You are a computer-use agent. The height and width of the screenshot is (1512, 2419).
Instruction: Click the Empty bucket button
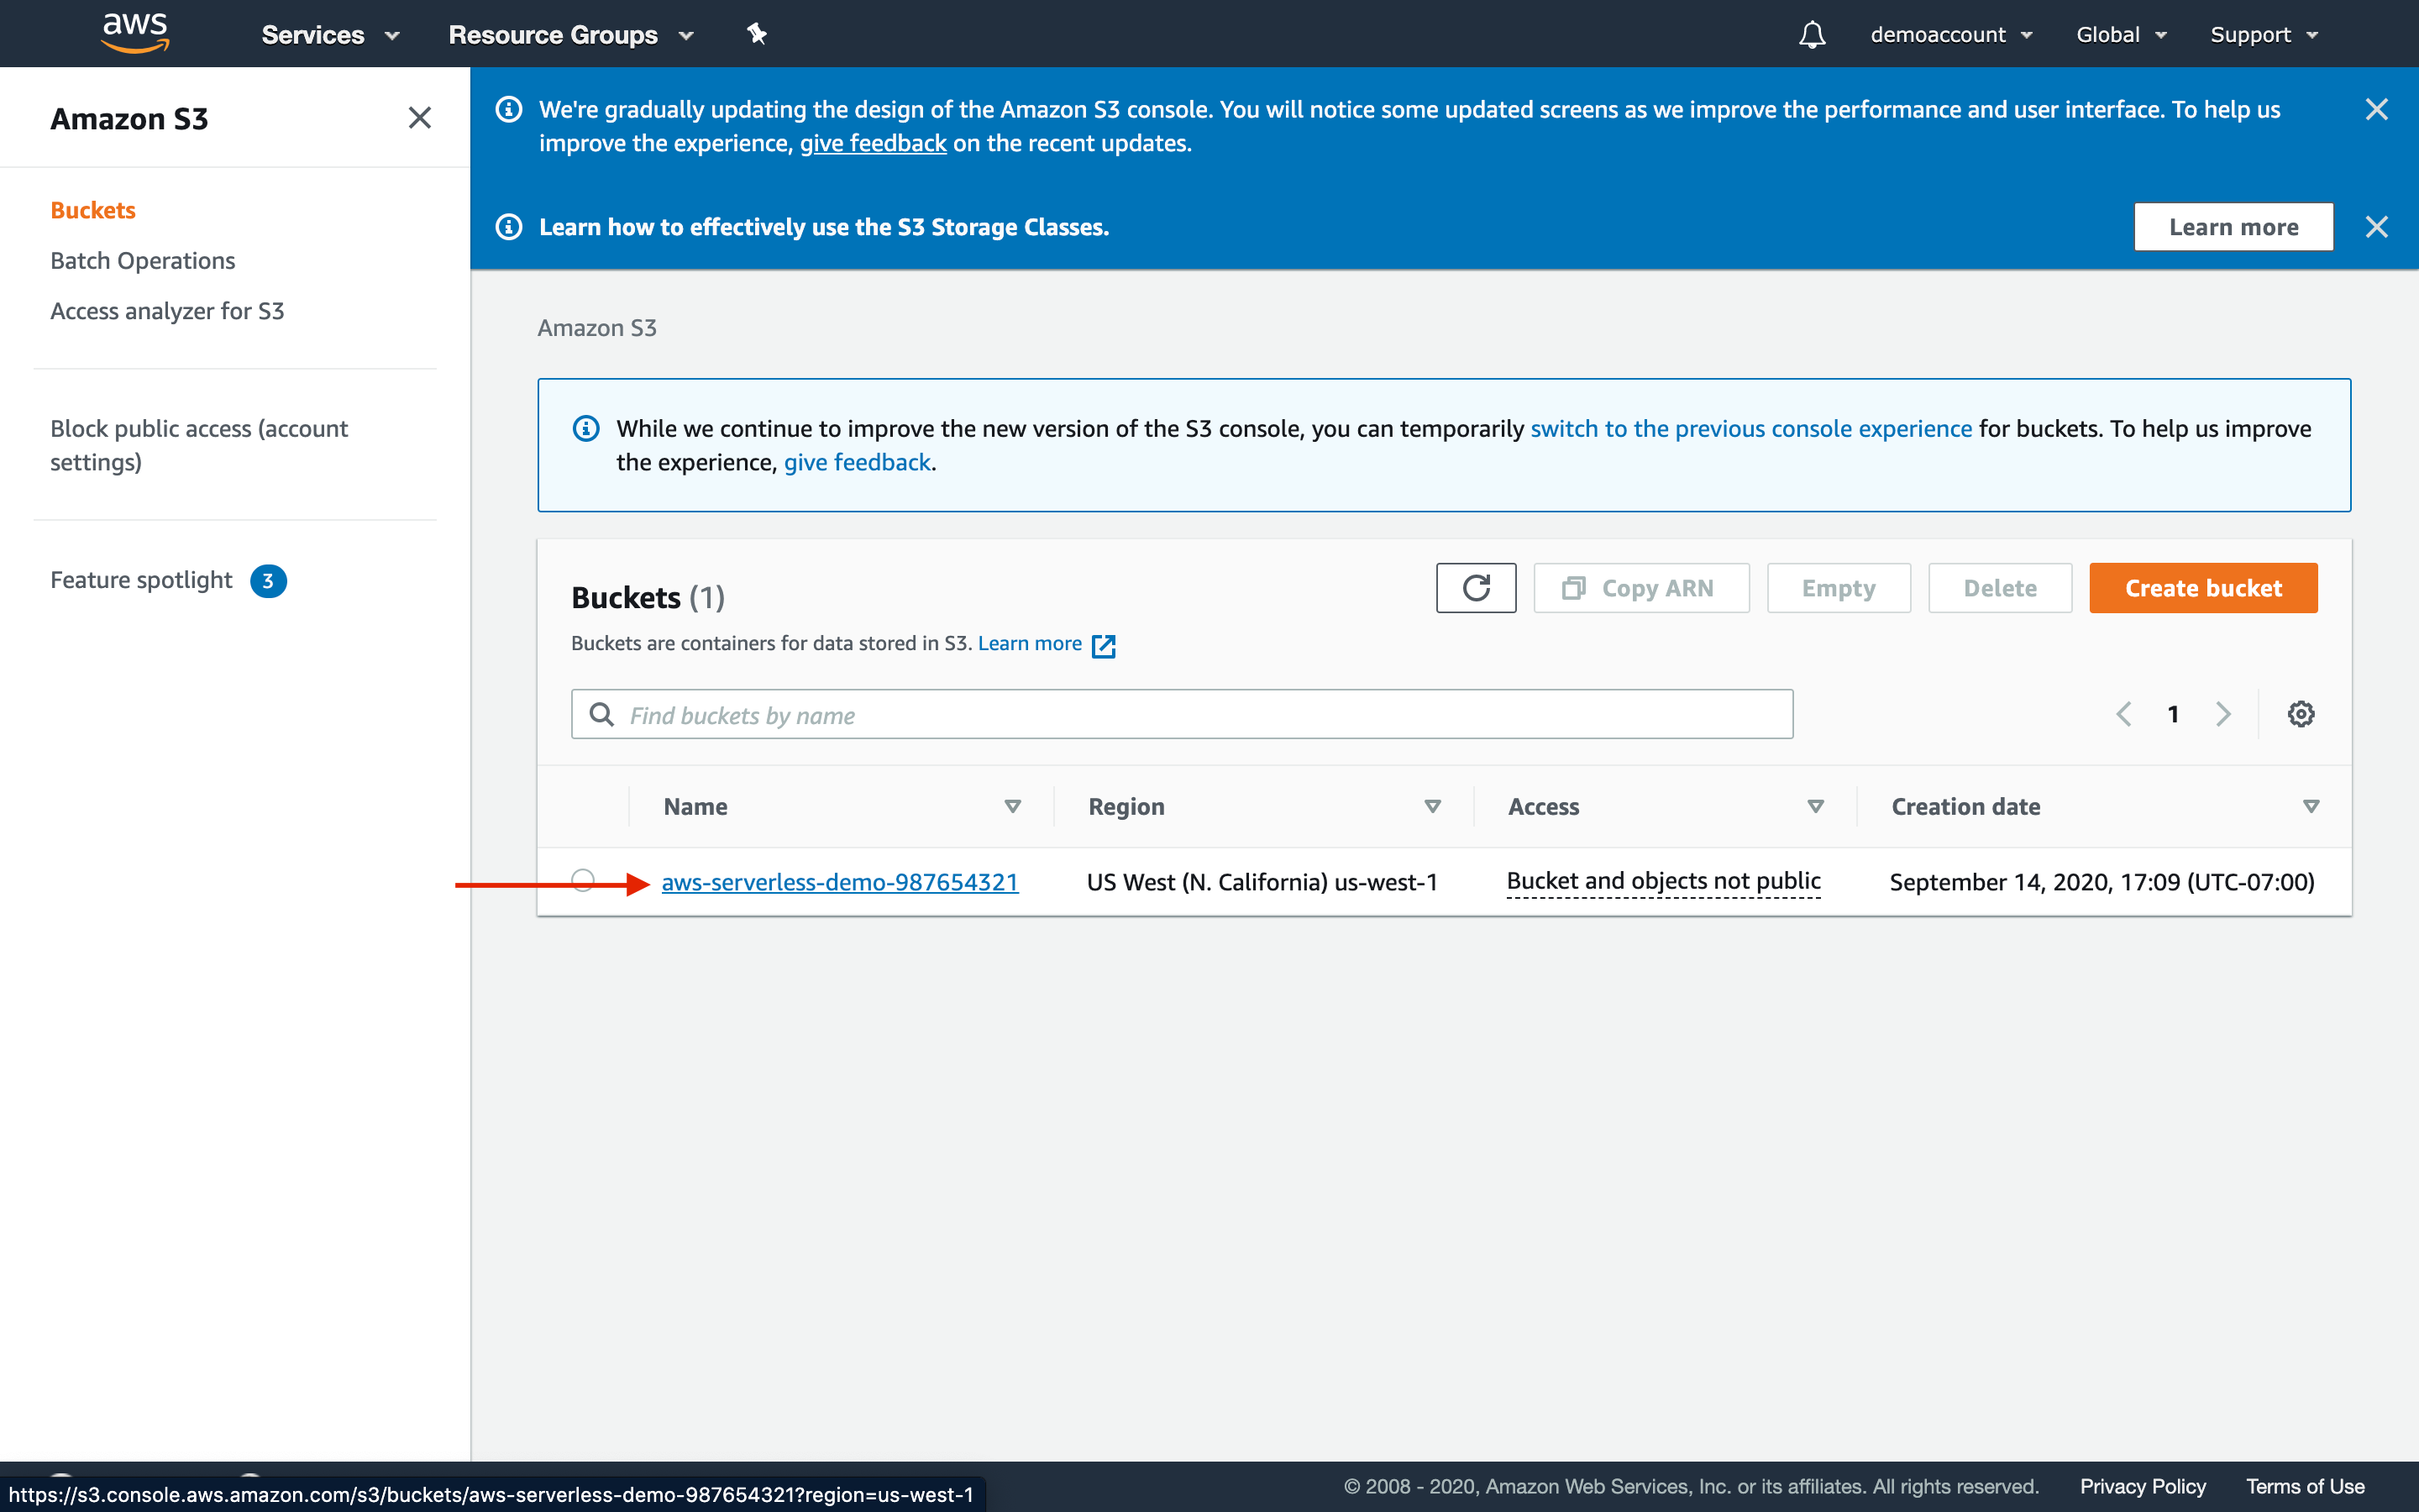point(1839,588)
